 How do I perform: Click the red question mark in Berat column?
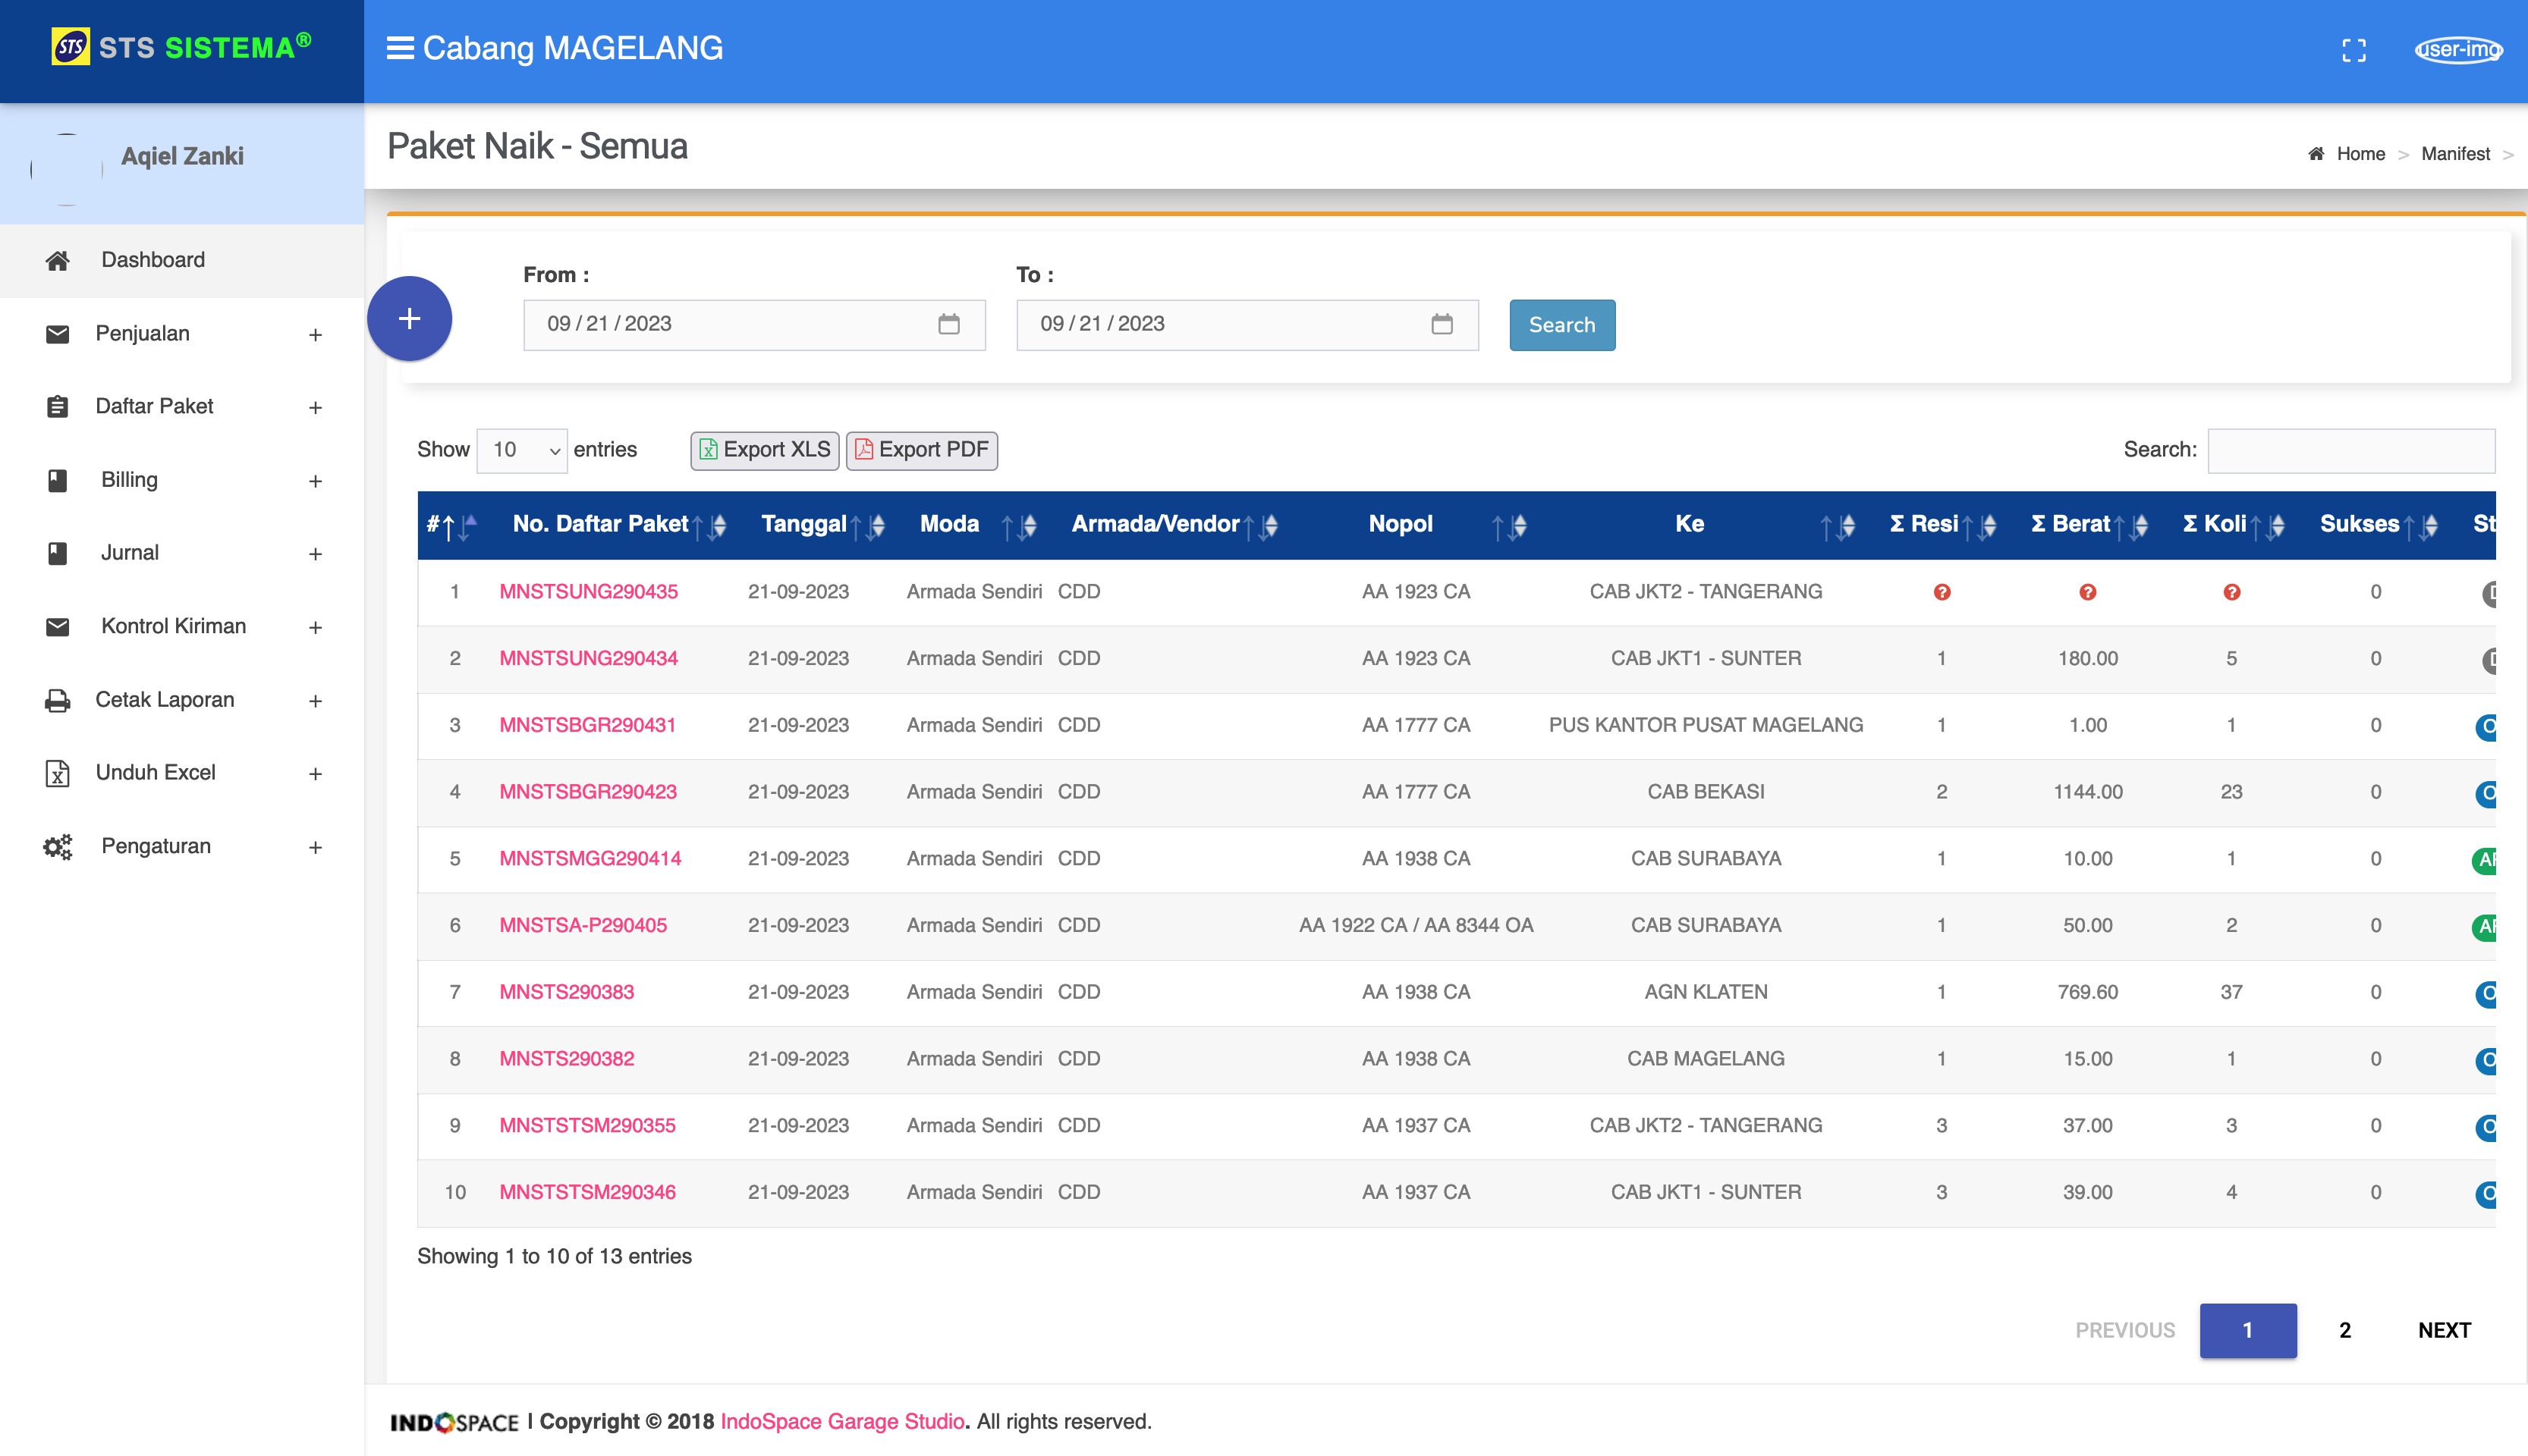pos(2088,592)
